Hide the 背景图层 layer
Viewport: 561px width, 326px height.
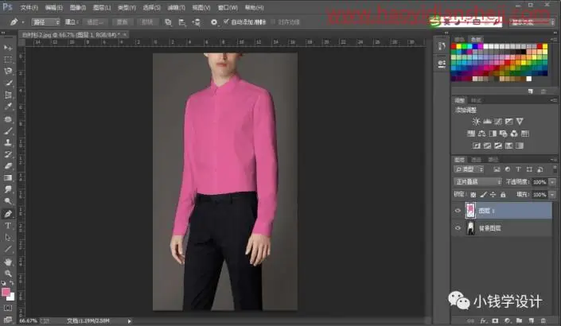pyautogui.click(x=458, y=227)
